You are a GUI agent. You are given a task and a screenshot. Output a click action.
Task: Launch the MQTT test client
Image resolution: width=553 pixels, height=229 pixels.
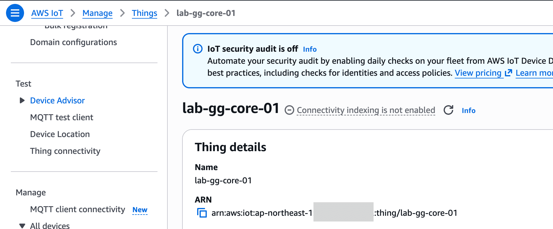click(62, 117)
